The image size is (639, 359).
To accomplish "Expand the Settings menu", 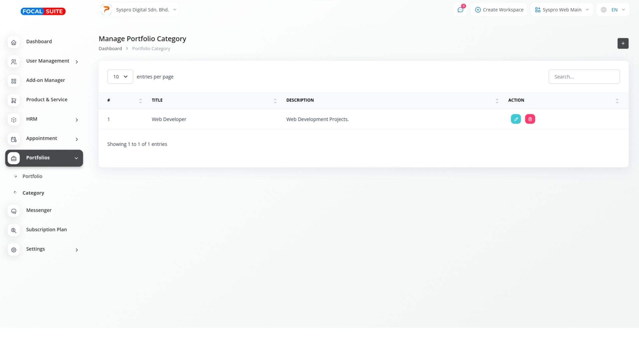I will click(44, 249).
